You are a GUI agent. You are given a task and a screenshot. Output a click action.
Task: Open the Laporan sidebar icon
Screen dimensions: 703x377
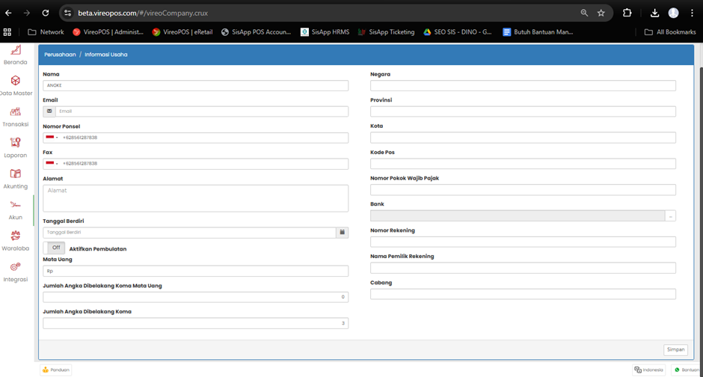point(15,143)
